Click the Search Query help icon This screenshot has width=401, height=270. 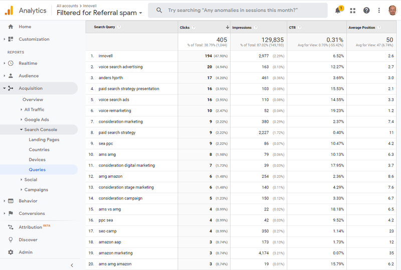click(119, 27)
